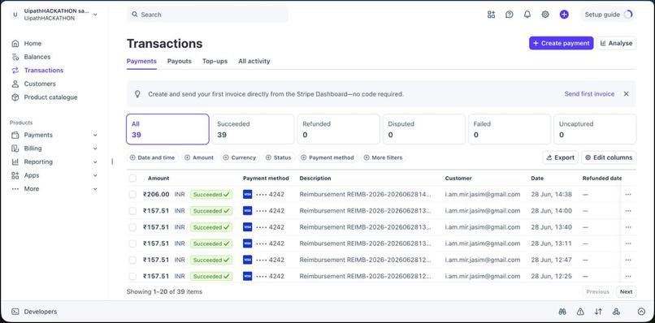This screenshot has width=655, height=323.
Task: Open the help question mark icon
Action: (x=510, y=15)
